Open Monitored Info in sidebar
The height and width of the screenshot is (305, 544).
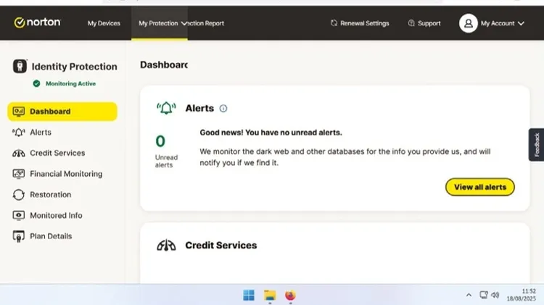click(x=56, y=215)
